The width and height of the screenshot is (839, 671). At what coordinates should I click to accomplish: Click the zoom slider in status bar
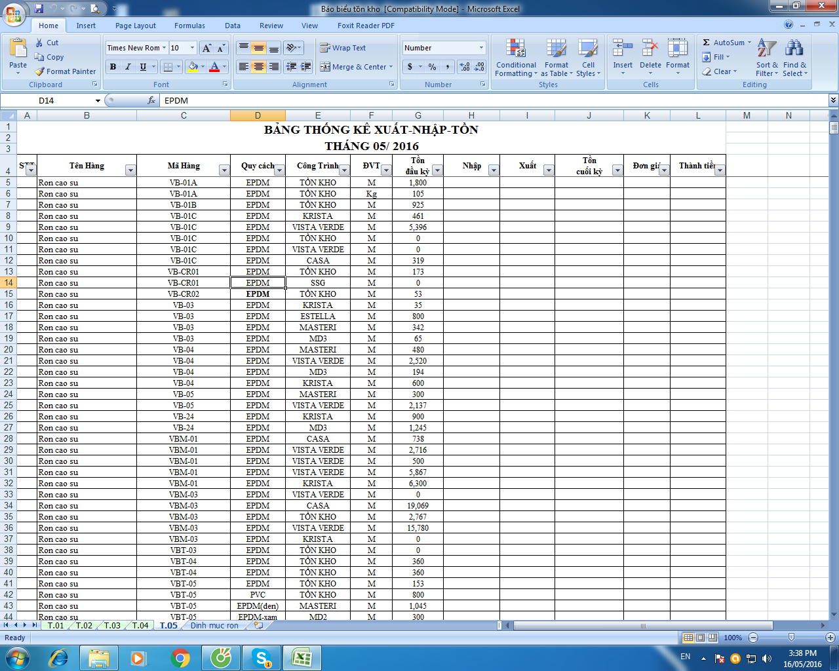[791, 638]
